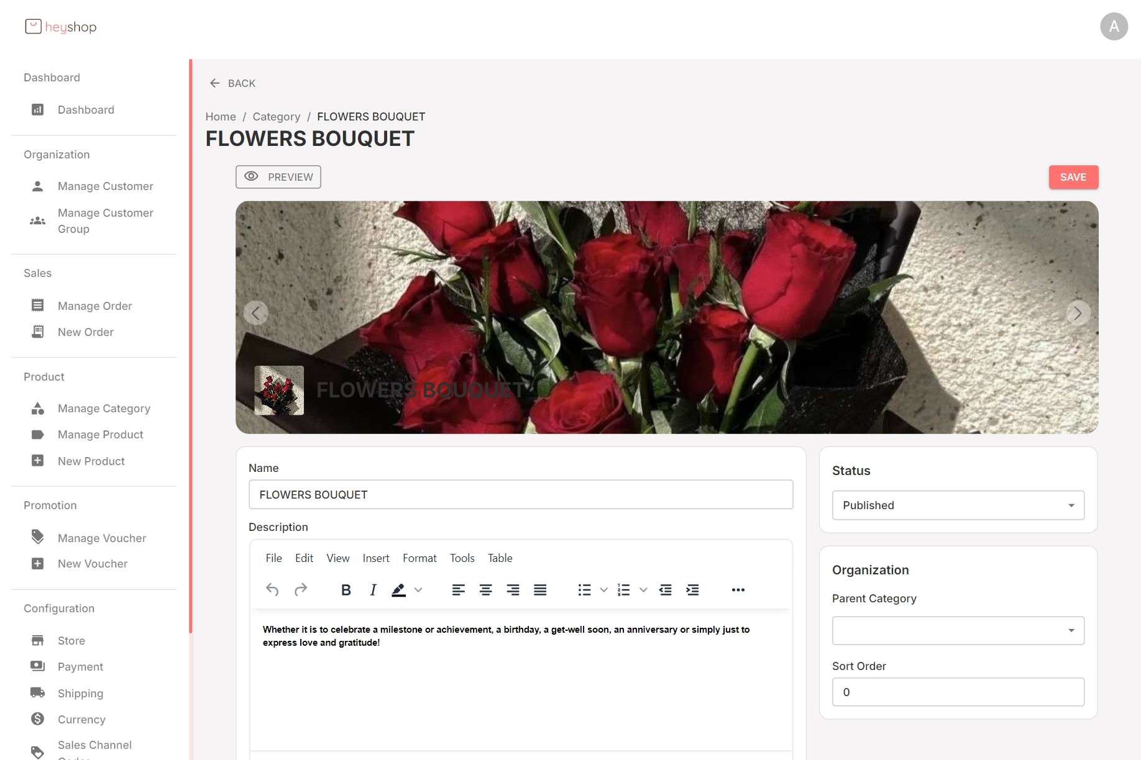
Task: Apply the text highlight color
Action: [x=398, y=590]
